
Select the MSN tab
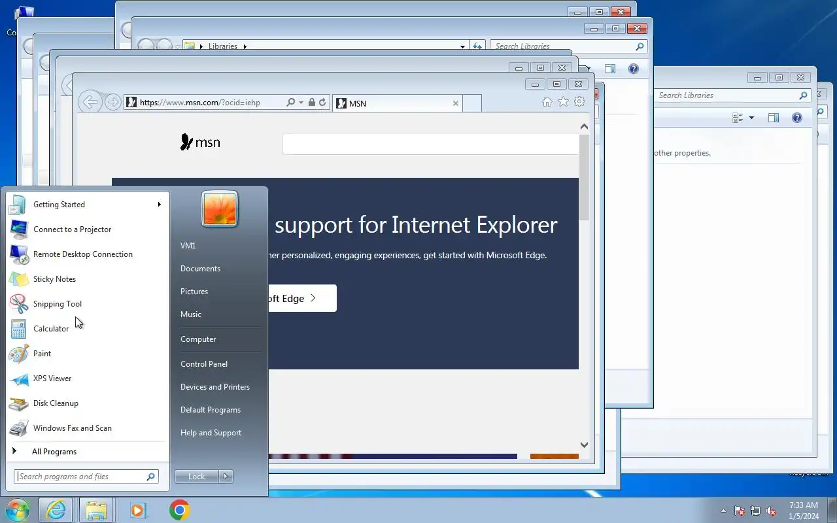coord(398,103)
